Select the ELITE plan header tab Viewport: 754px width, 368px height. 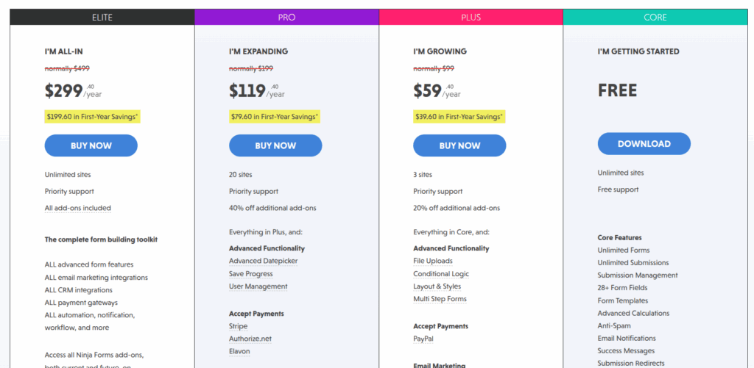tap(102, 16)
